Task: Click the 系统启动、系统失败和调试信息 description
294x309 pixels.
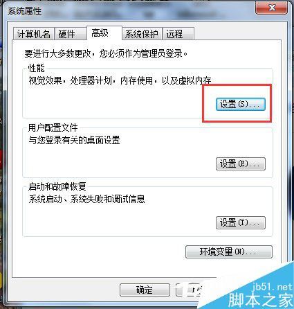Action: [x=86, y=199]
